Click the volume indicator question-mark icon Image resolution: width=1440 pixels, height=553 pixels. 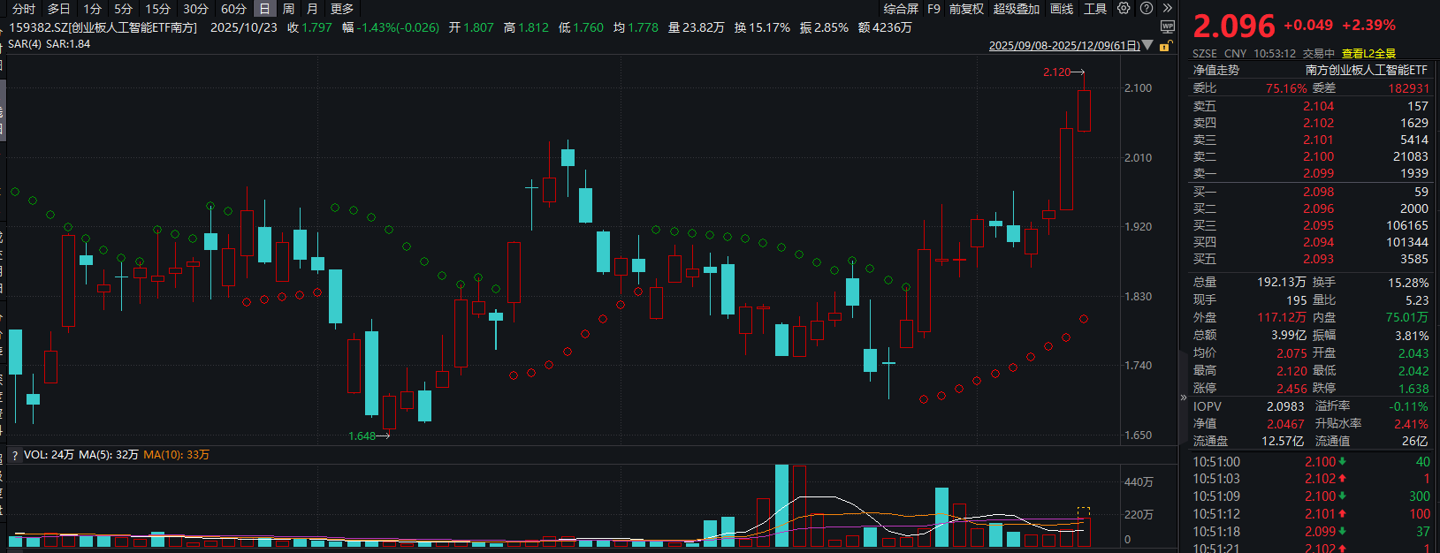(x=14, y=455)
